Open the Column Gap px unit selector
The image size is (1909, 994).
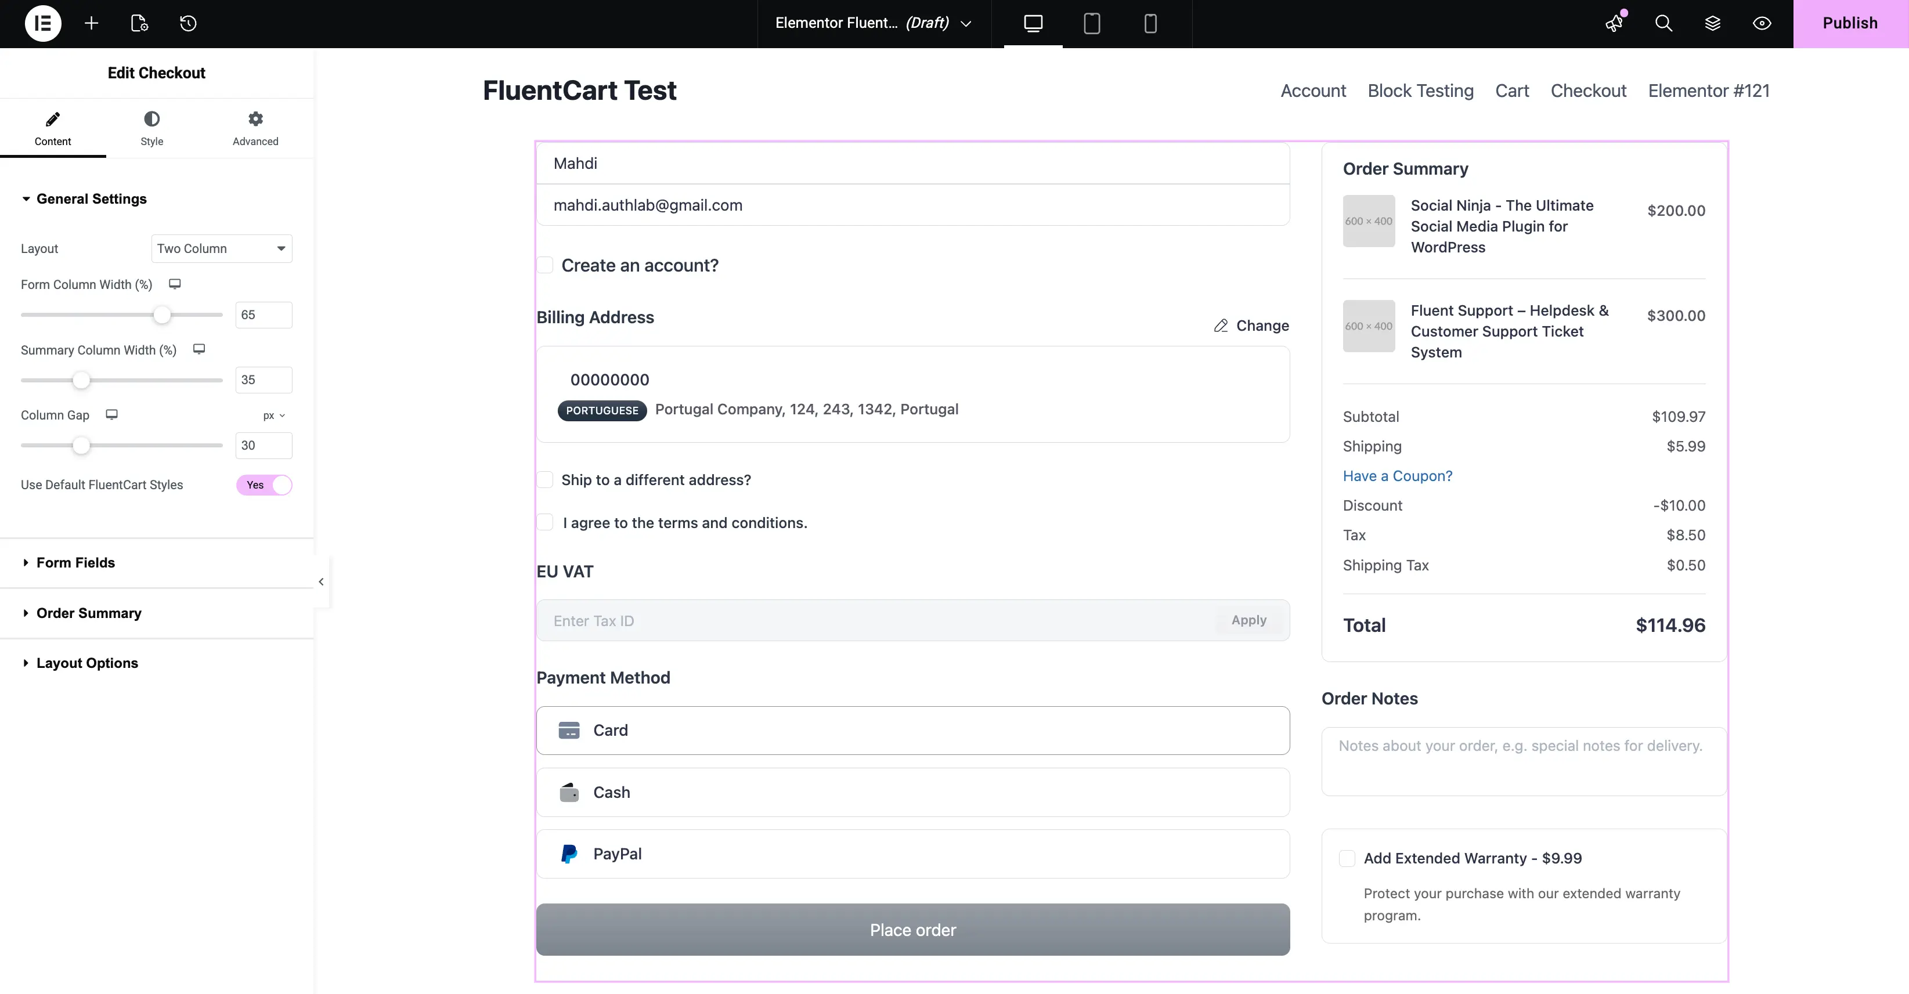point(273,415)
